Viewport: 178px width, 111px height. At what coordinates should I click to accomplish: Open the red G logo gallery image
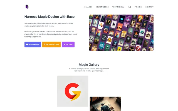coord(73,91)
